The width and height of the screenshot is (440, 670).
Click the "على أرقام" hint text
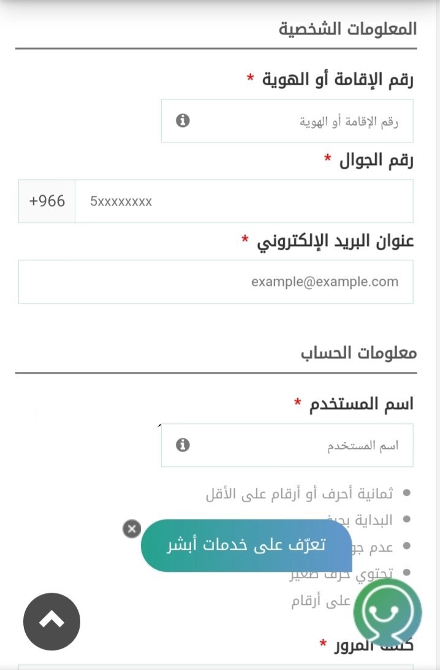point(321,601)
